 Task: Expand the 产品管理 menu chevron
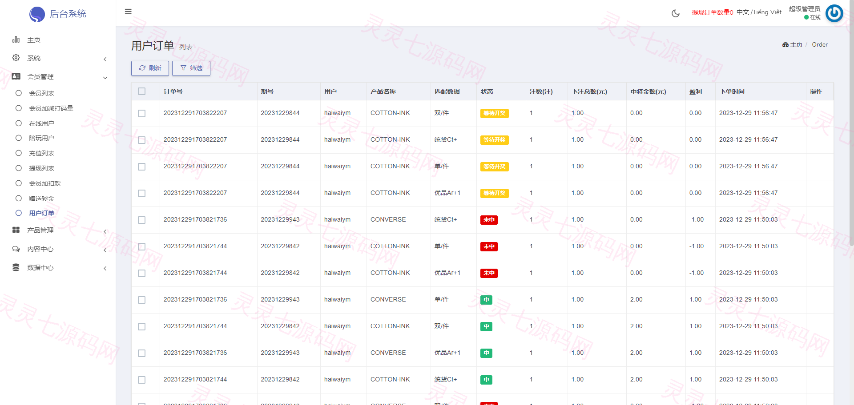[105, 231]
